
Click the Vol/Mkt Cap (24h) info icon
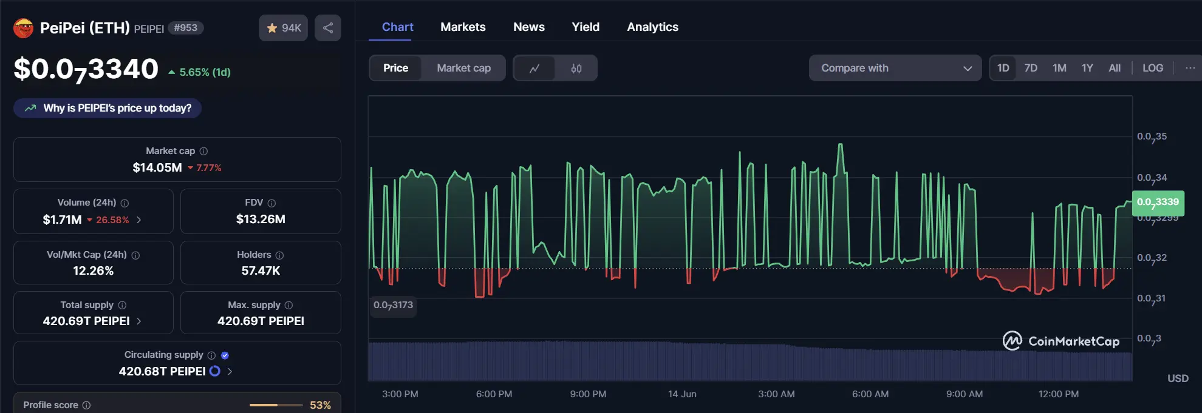click(135, 255)
